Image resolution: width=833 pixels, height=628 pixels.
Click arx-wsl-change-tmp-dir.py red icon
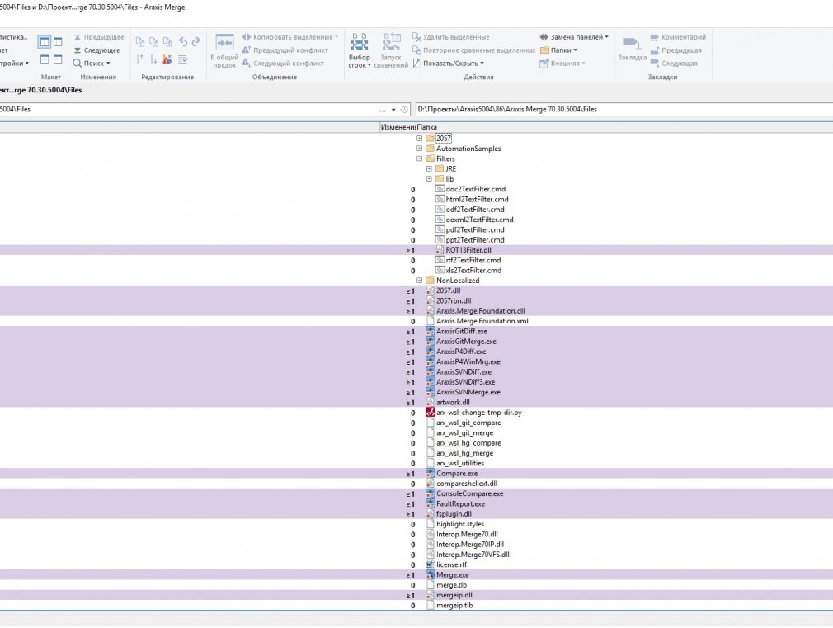pos(431,413)
